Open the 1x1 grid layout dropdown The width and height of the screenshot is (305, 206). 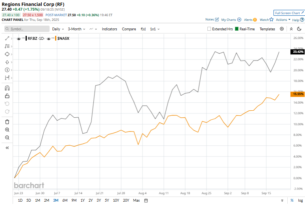click(x=155, y=29)
